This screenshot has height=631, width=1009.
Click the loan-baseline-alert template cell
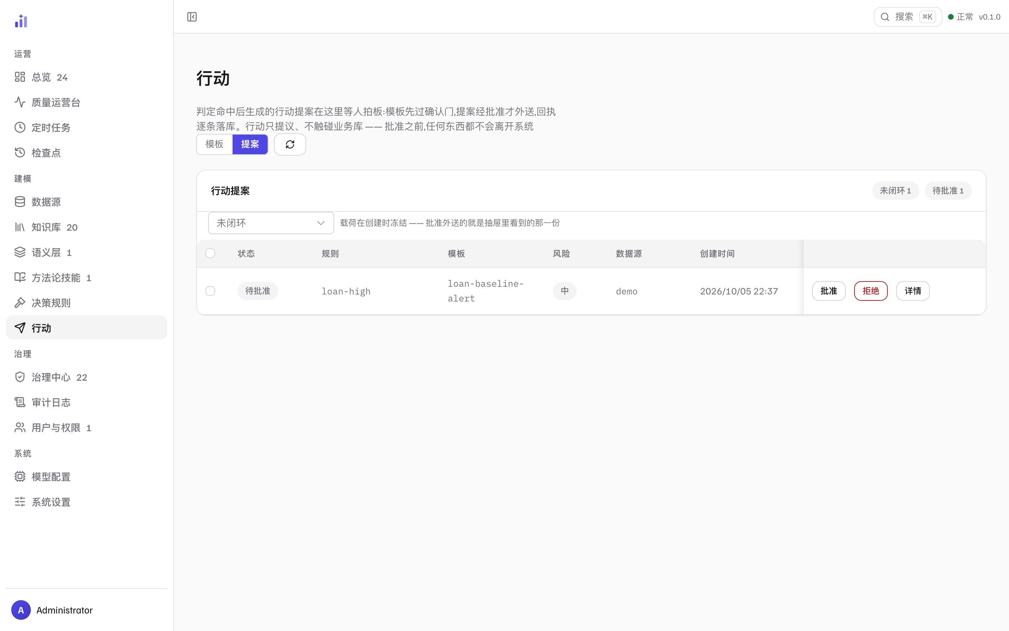pyautogui.click(x=485, y=291)
